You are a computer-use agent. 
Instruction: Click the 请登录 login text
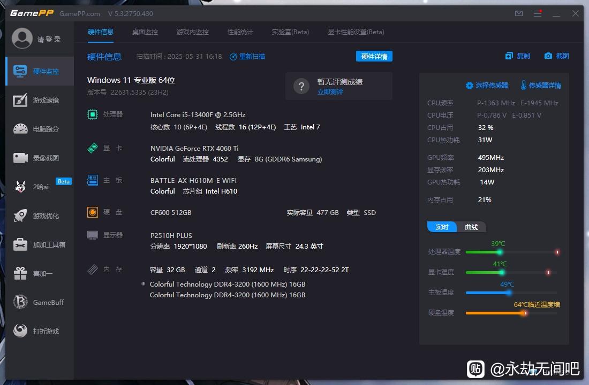pyautogui.click(x=49, y=40)
